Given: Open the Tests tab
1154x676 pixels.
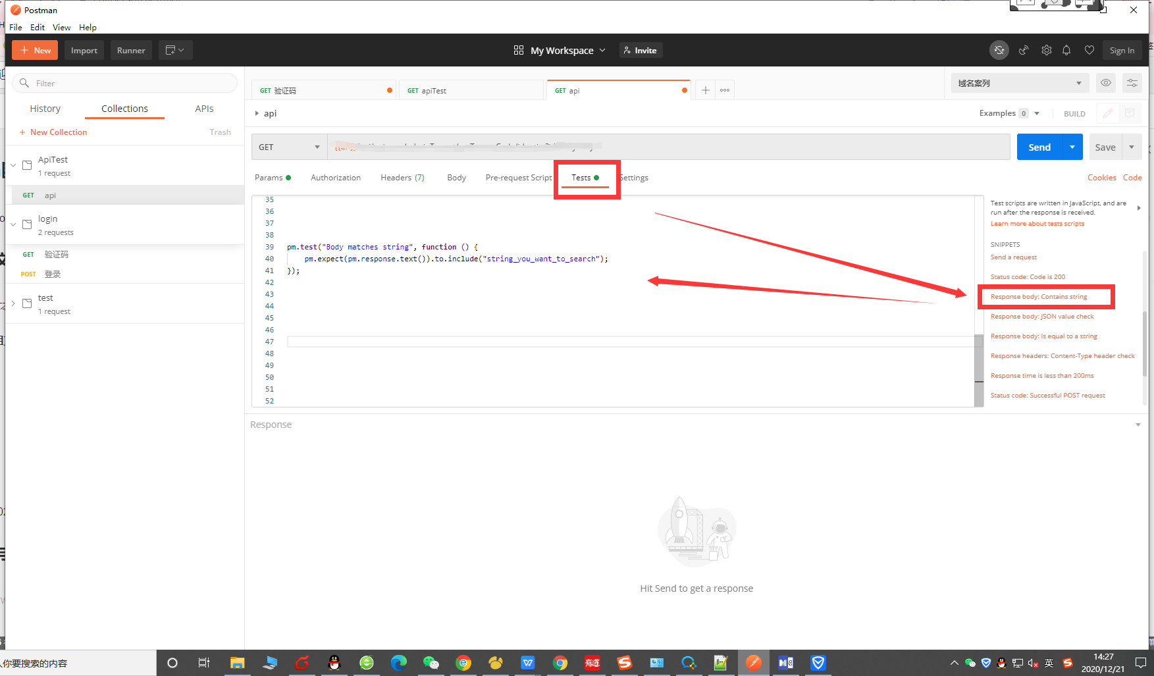Looking at the screenshot, I should [585, 178].
